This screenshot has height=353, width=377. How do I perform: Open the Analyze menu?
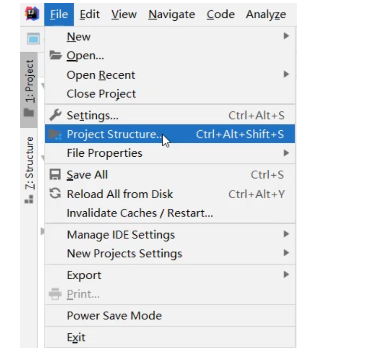(x=266, y=15)
